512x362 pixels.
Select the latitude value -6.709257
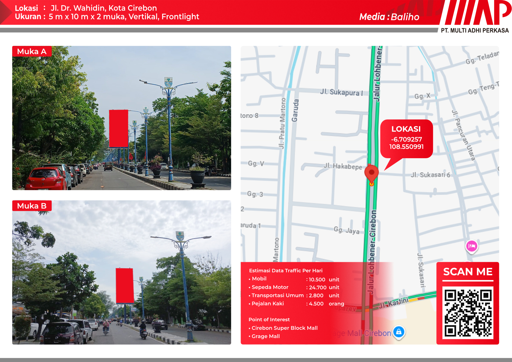click(x=406, y=139)
